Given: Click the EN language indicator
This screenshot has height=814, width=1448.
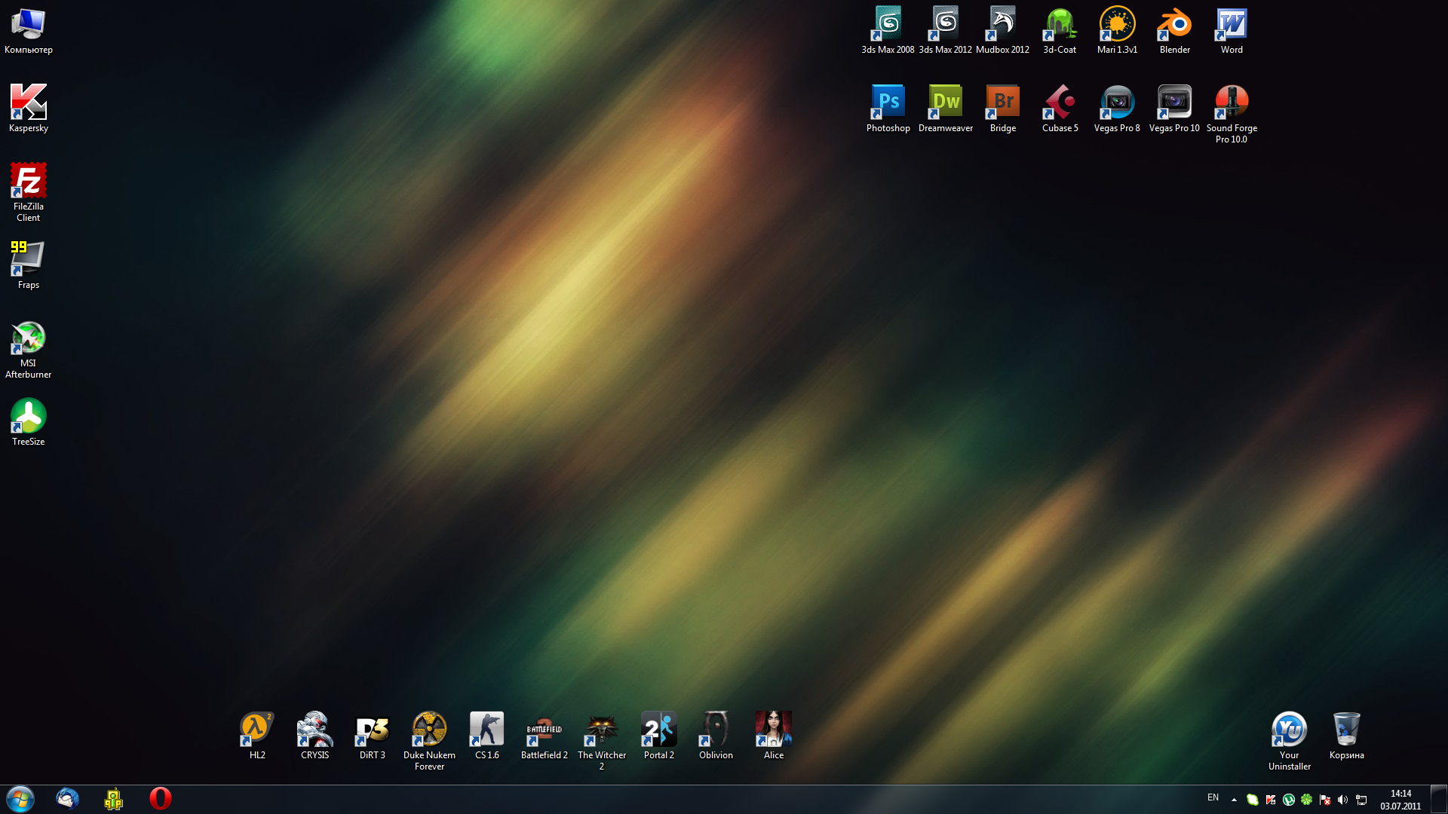Looking at the screenshot, I should click(1213, 797).
